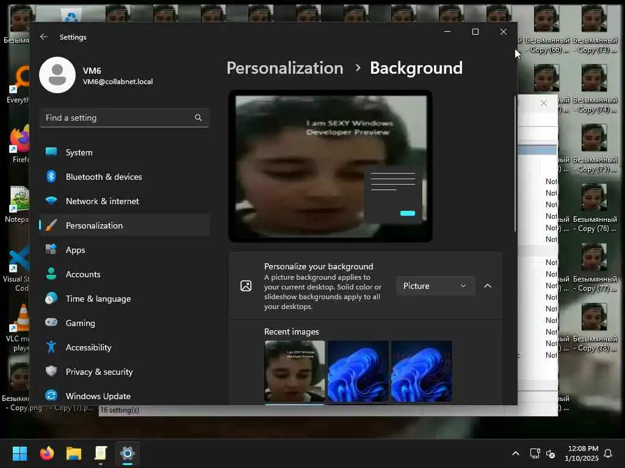
Task: Select Personalization in the sidebar
Action: pyautogui.click(x=125, y=225)
